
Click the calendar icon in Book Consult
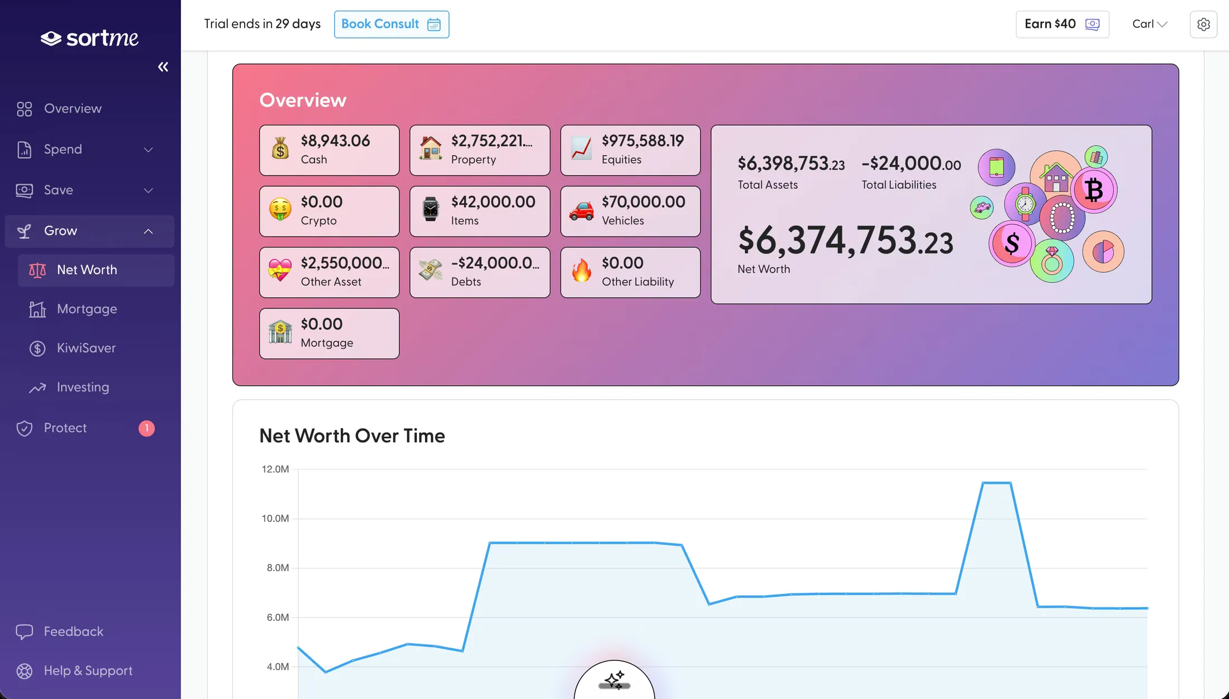pos(434,24)
